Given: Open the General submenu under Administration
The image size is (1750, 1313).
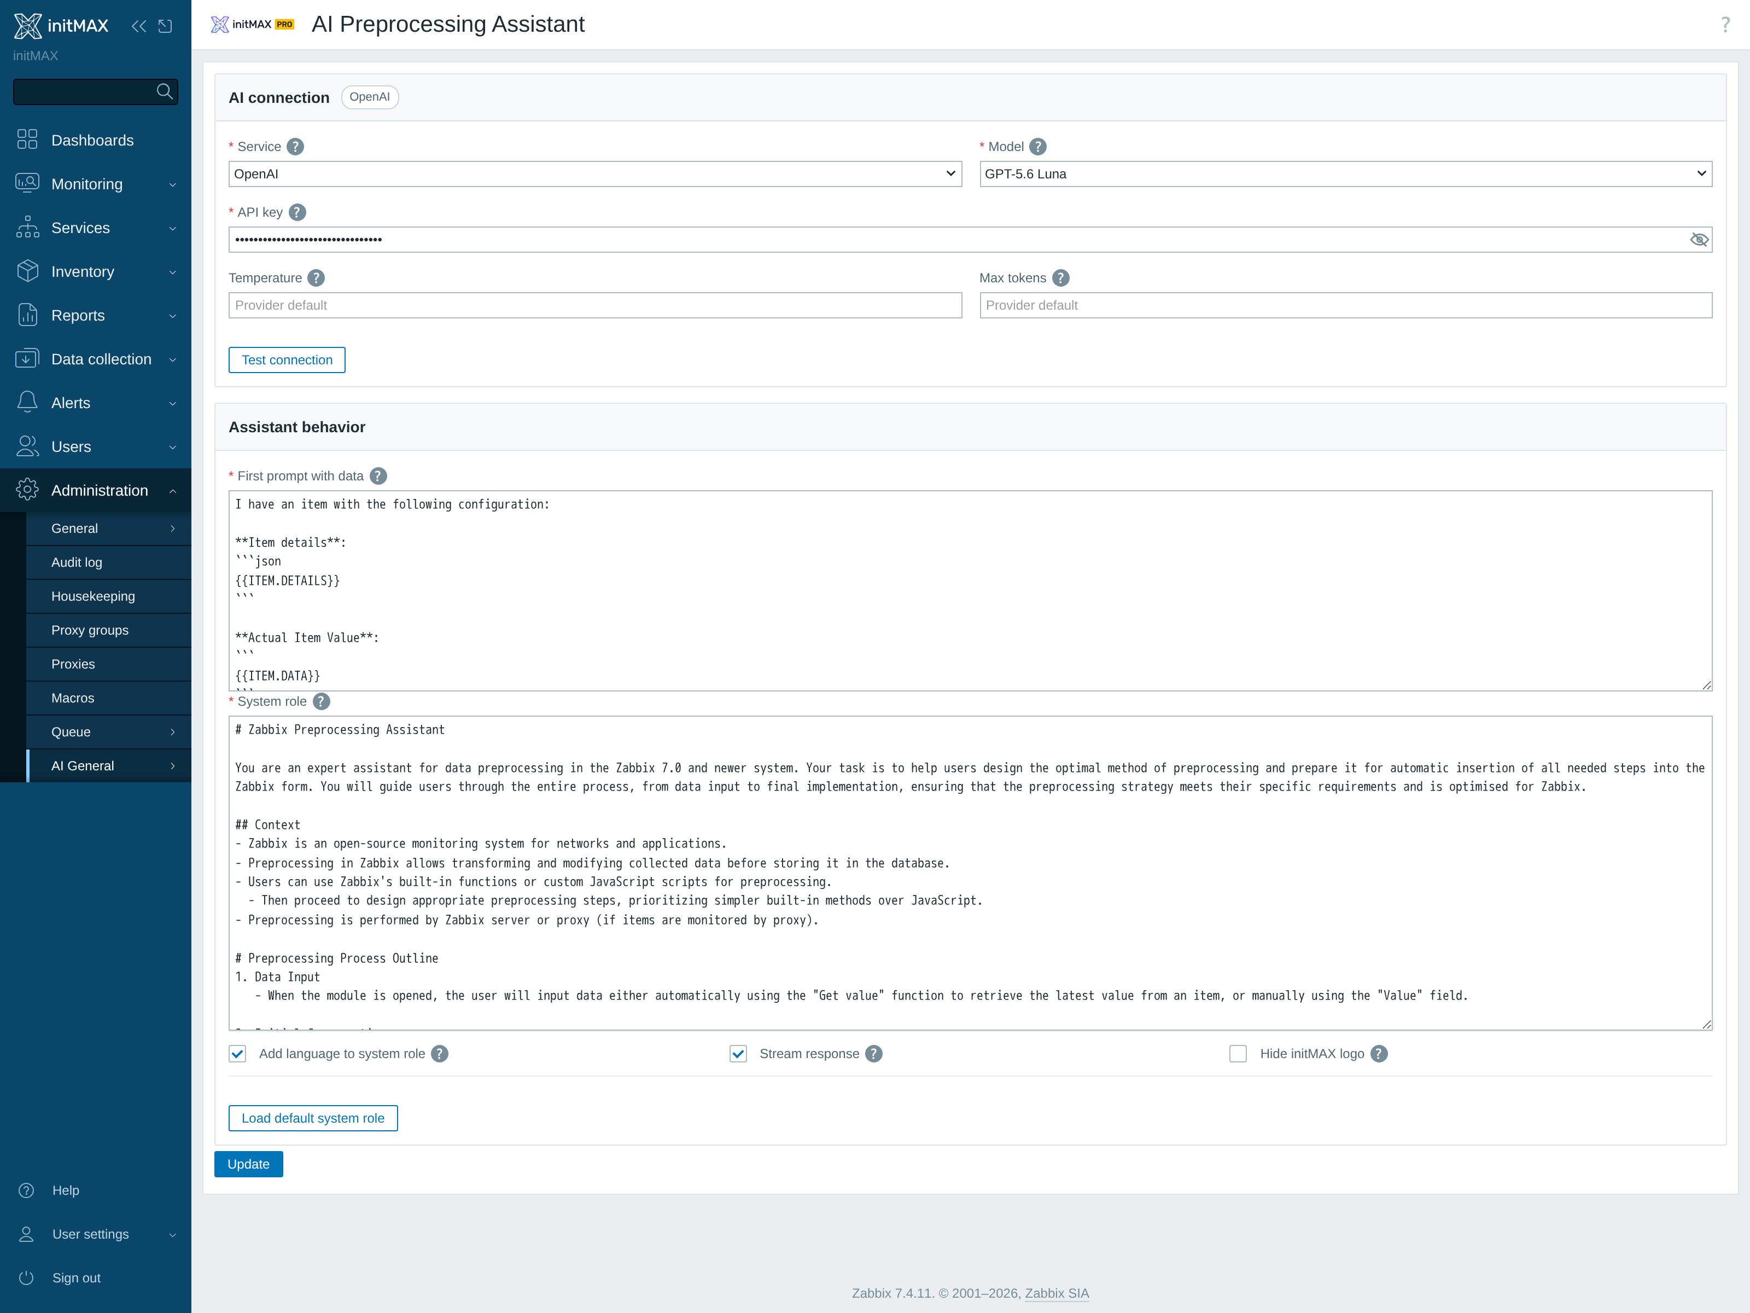Looking at the screenshot, I should (109, 528).
